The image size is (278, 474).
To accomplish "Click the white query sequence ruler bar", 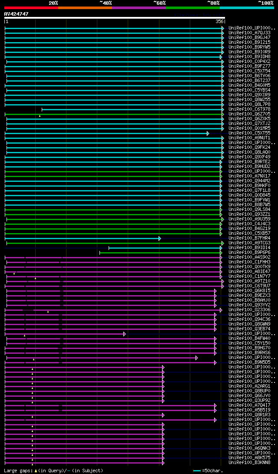I will (114, 17).
